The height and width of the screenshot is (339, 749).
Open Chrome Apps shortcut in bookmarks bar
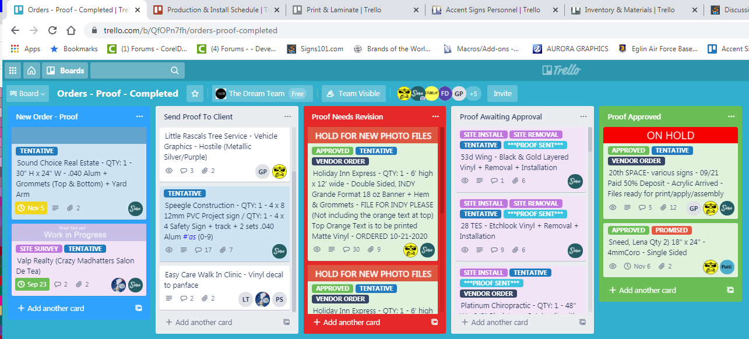coord(25,49)
